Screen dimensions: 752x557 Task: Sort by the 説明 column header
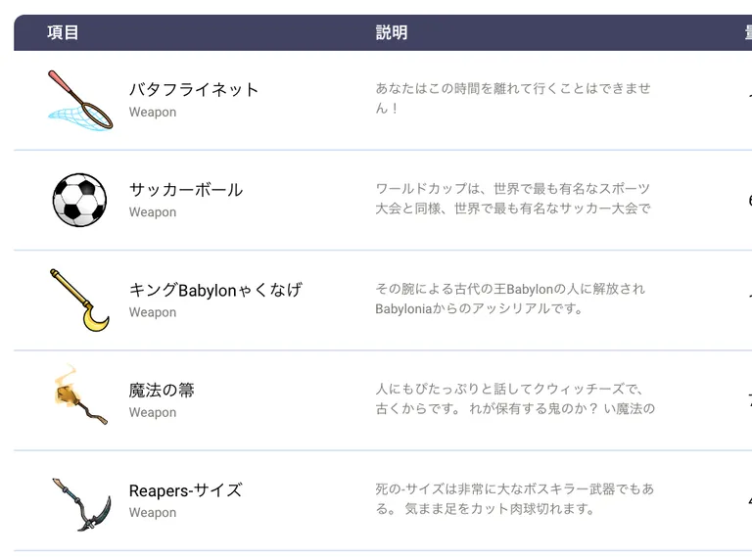point(392,32)
